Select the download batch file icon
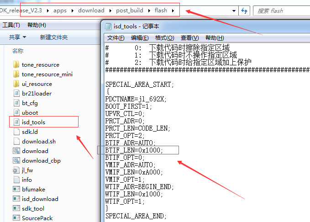The height and width of the screenshot is (222, 310). point(16,151)
